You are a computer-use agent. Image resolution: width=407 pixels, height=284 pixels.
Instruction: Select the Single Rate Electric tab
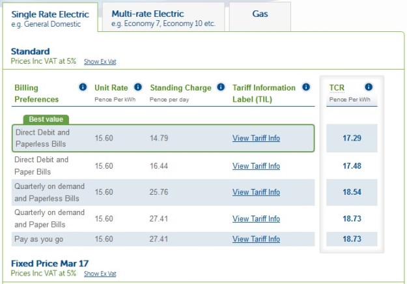click(49, 18)
